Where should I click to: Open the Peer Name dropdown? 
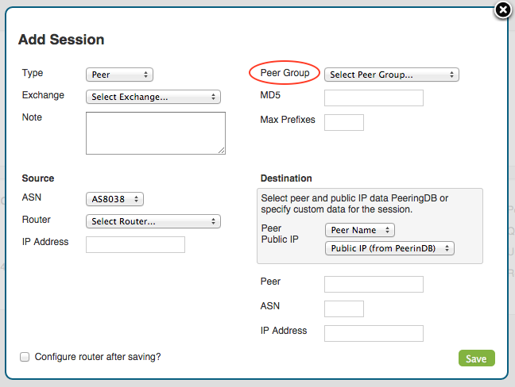[360, 230]
